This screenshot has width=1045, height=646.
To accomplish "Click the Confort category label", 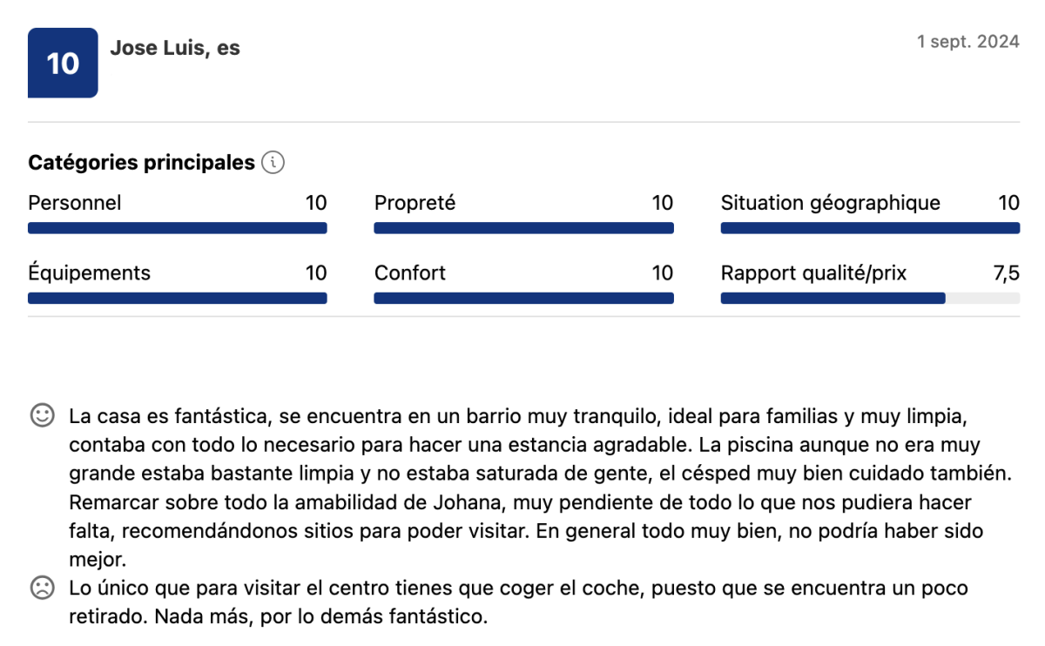I will [410, 273].
